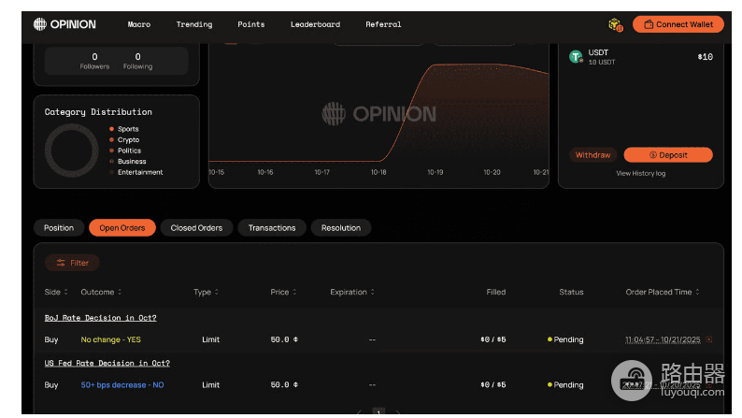Open the Trending page
This screenshot has height=418, width=742.
tap(194, 24)
